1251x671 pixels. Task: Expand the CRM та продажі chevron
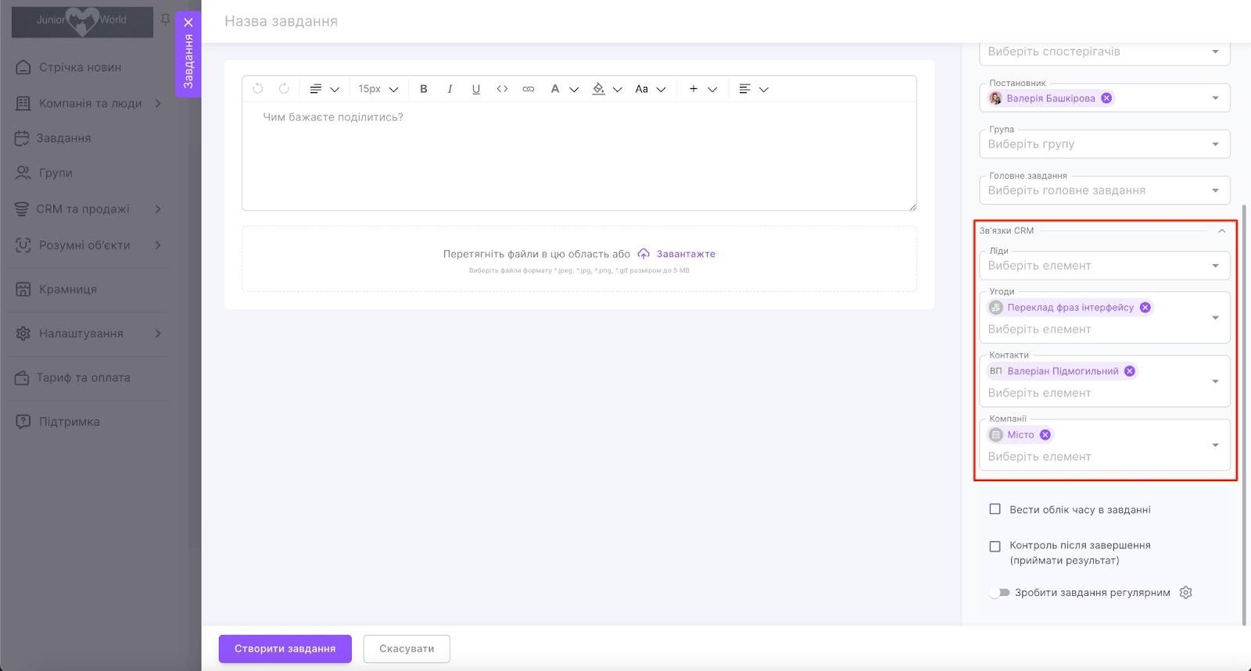pyautogui.click(x=158, y=209)
